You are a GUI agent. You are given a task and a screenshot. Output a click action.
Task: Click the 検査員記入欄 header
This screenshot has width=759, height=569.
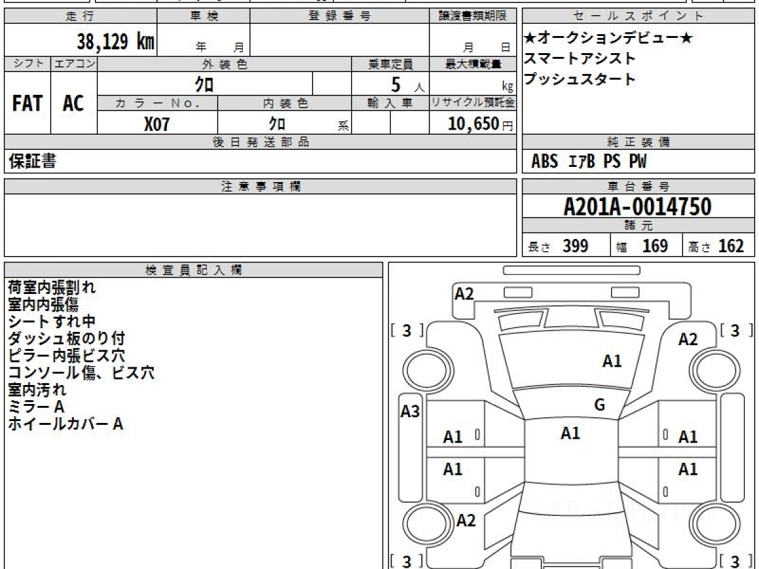pyautogui.click(x=194, y=270)
